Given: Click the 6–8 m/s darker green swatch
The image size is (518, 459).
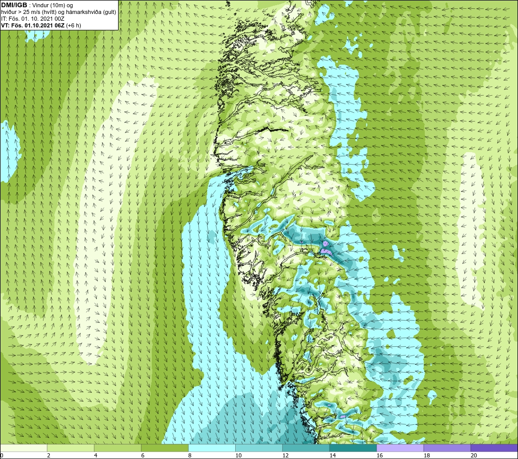Looking at the screenshot, I should (x=165, y=448).
